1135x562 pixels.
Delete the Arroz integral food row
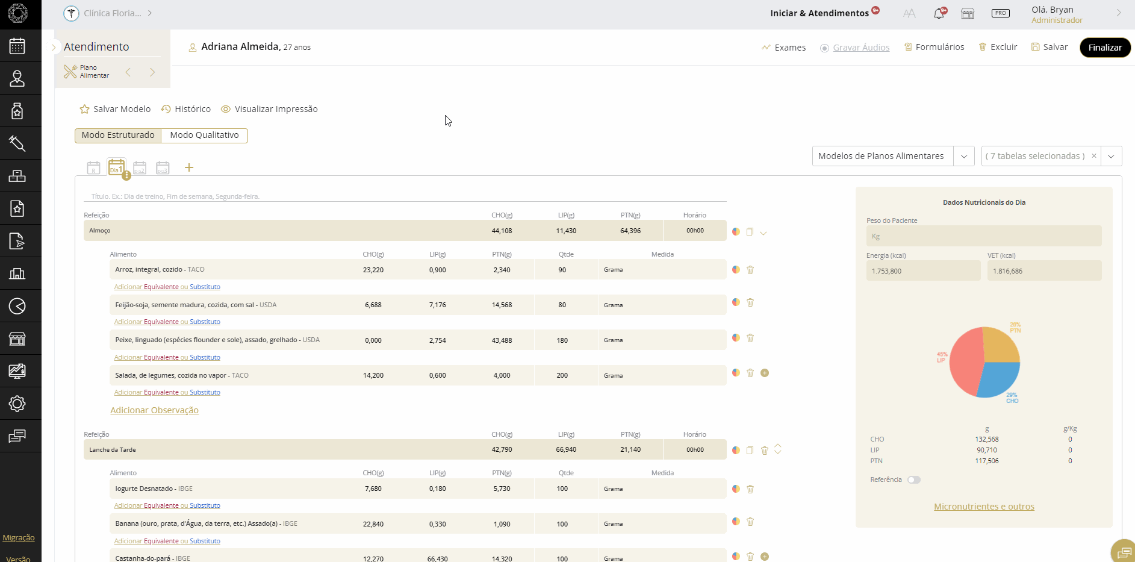pyautogui.click(x=750, y=270)
